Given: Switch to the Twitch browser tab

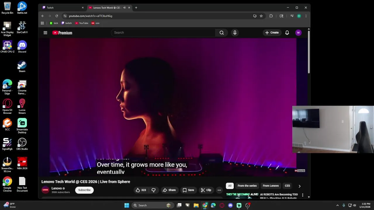Looking at the screenshot, I should 63,8.
